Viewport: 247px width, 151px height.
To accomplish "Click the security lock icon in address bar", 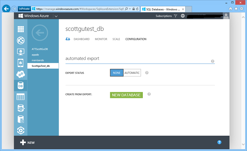I will click(x=134, y=9).
